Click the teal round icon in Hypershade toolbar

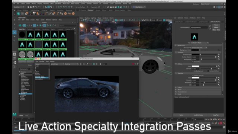(x=20, y=25)
